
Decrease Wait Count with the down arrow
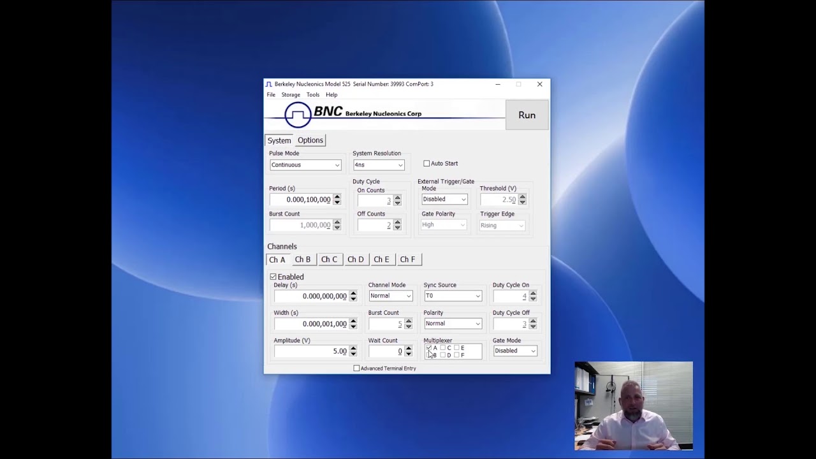coord(408,354)
